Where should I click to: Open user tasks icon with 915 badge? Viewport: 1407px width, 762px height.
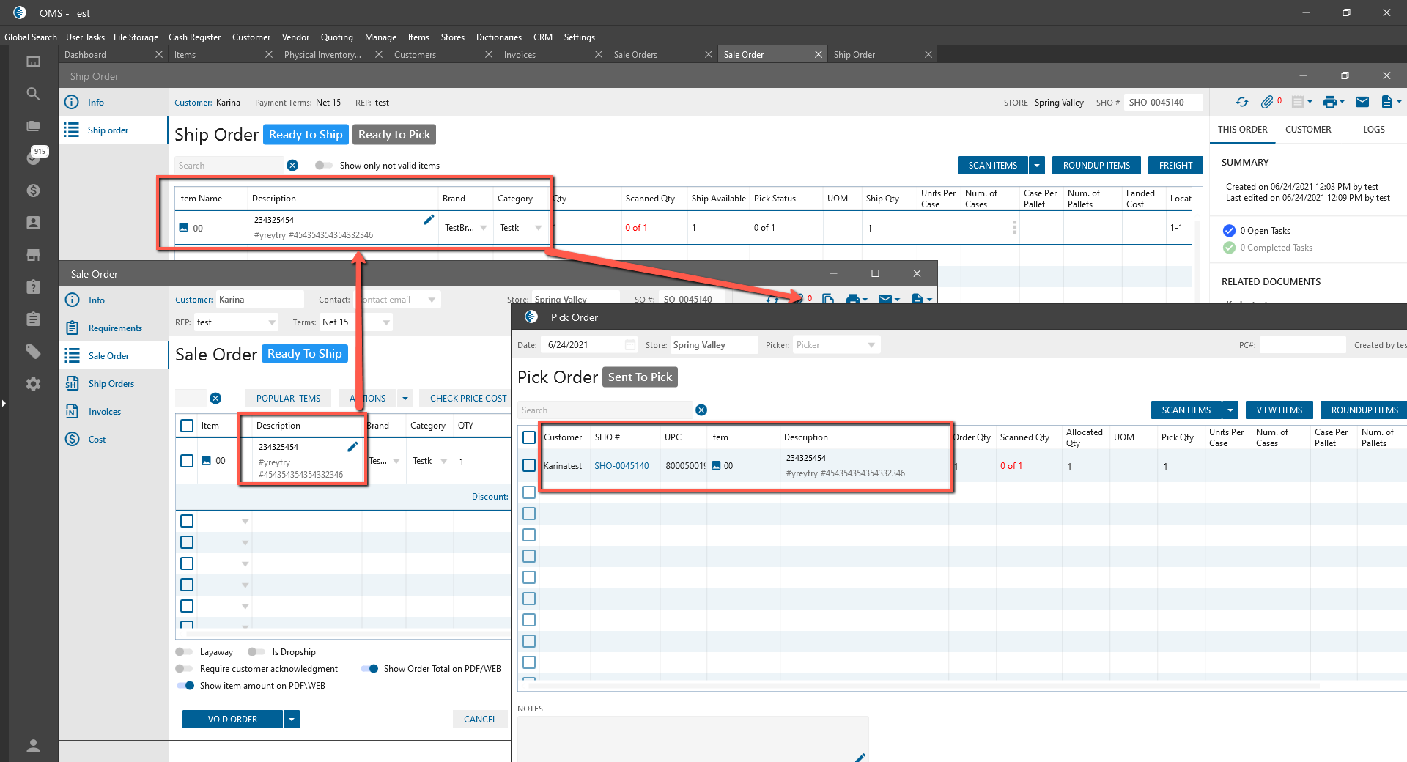coord(34,157)
